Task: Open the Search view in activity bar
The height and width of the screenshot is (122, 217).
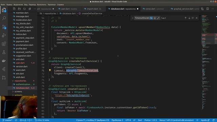Action: tap(4, 18)
